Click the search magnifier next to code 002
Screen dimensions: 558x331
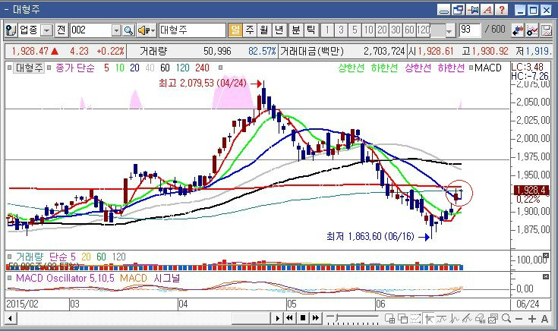coord(128,30)
